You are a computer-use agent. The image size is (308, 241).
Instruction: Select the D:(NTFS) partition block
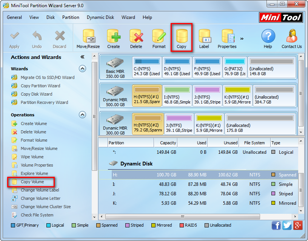(177, 67)
